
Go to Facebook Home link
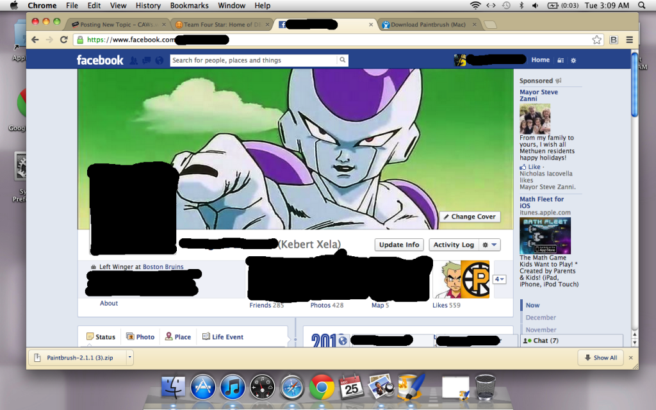point(541,60)
